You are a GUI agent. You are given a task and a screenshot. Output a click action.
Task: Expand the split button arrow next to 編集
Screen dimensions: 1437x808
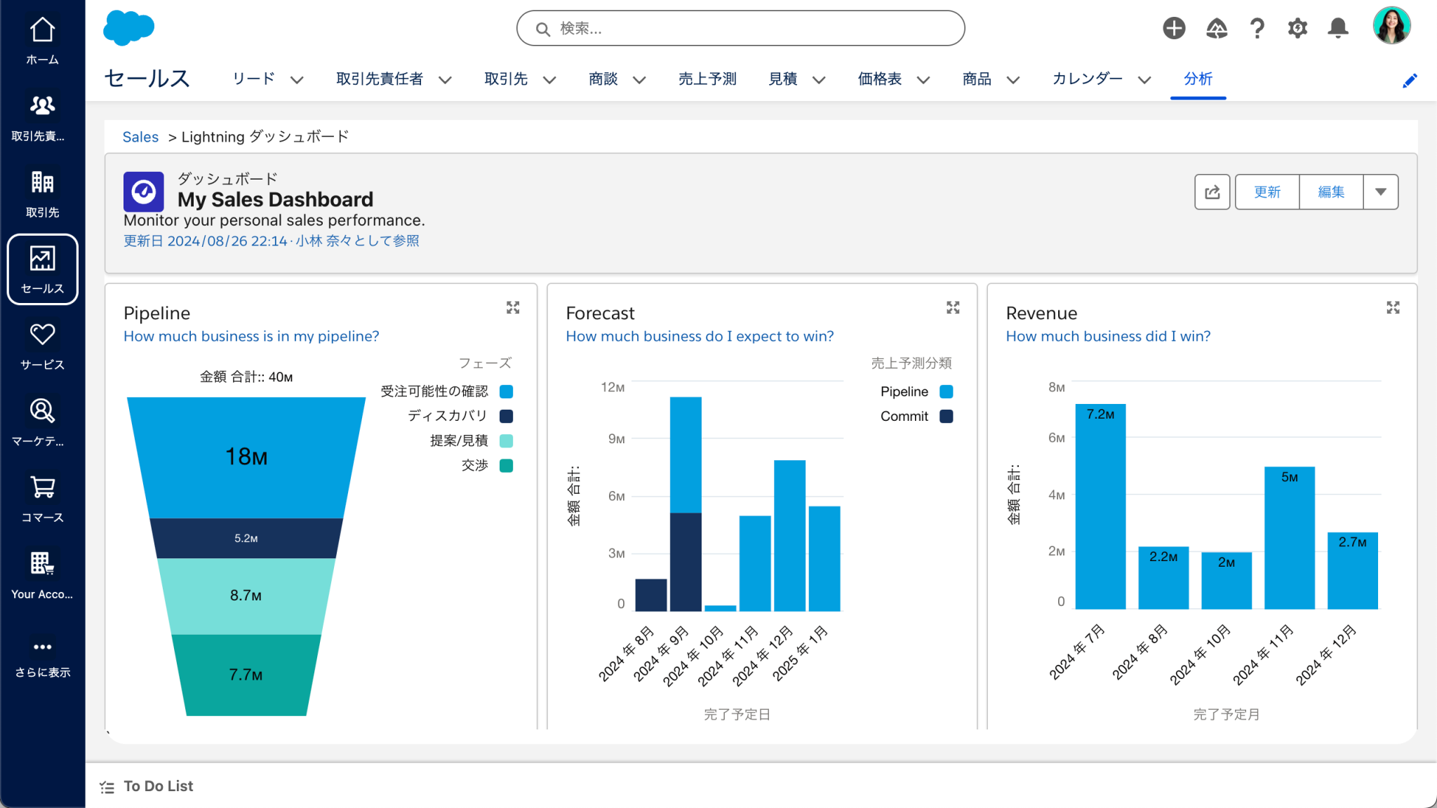[1380, 191]
